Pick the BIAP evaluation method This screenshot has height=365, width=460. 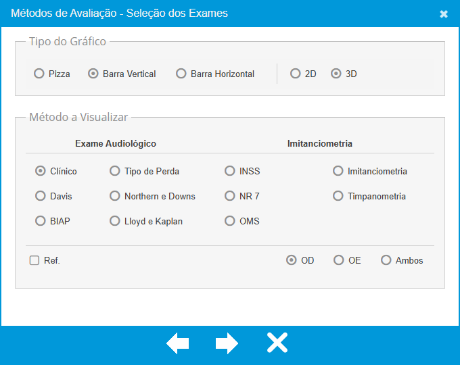(x=41, y=221)
